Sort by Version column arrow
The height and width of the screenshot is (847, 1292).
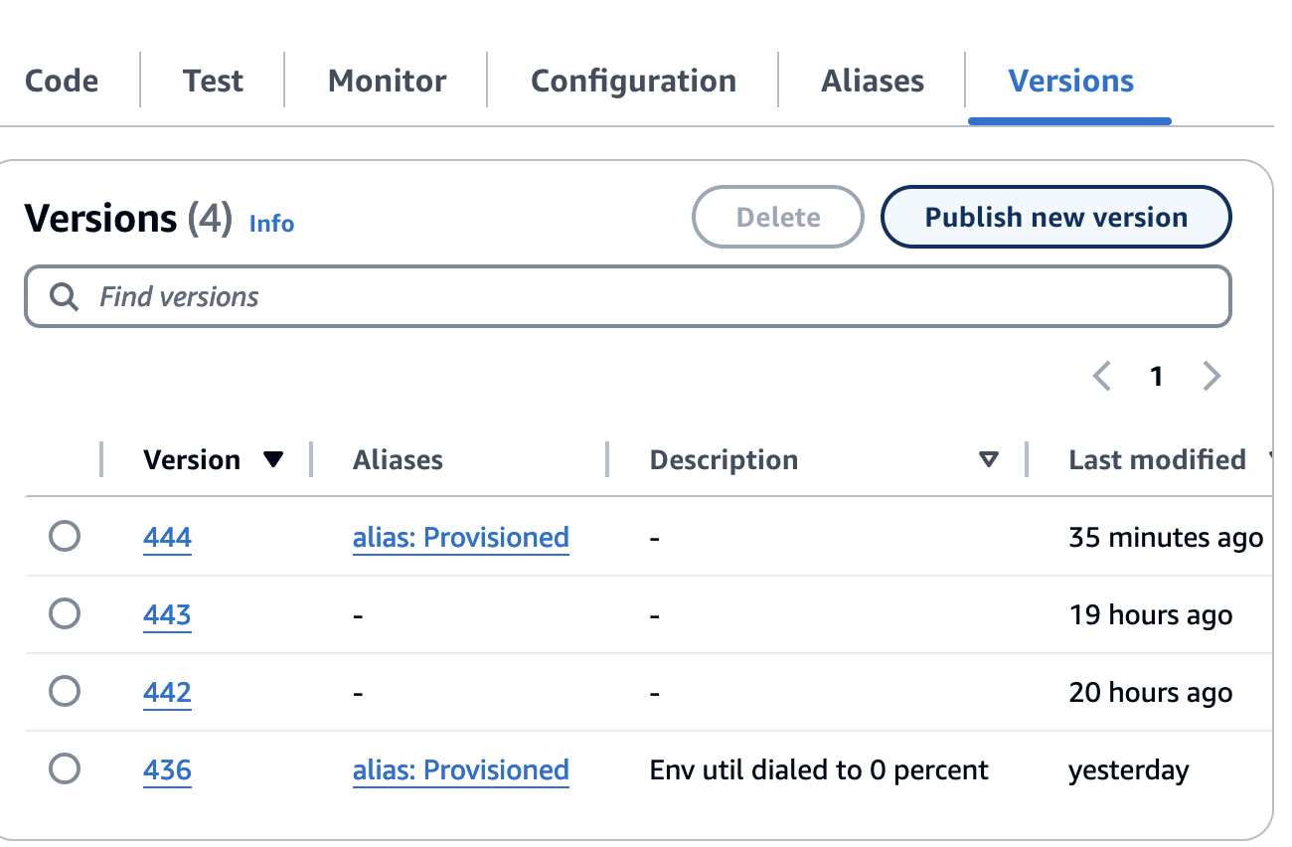[273, 460]
